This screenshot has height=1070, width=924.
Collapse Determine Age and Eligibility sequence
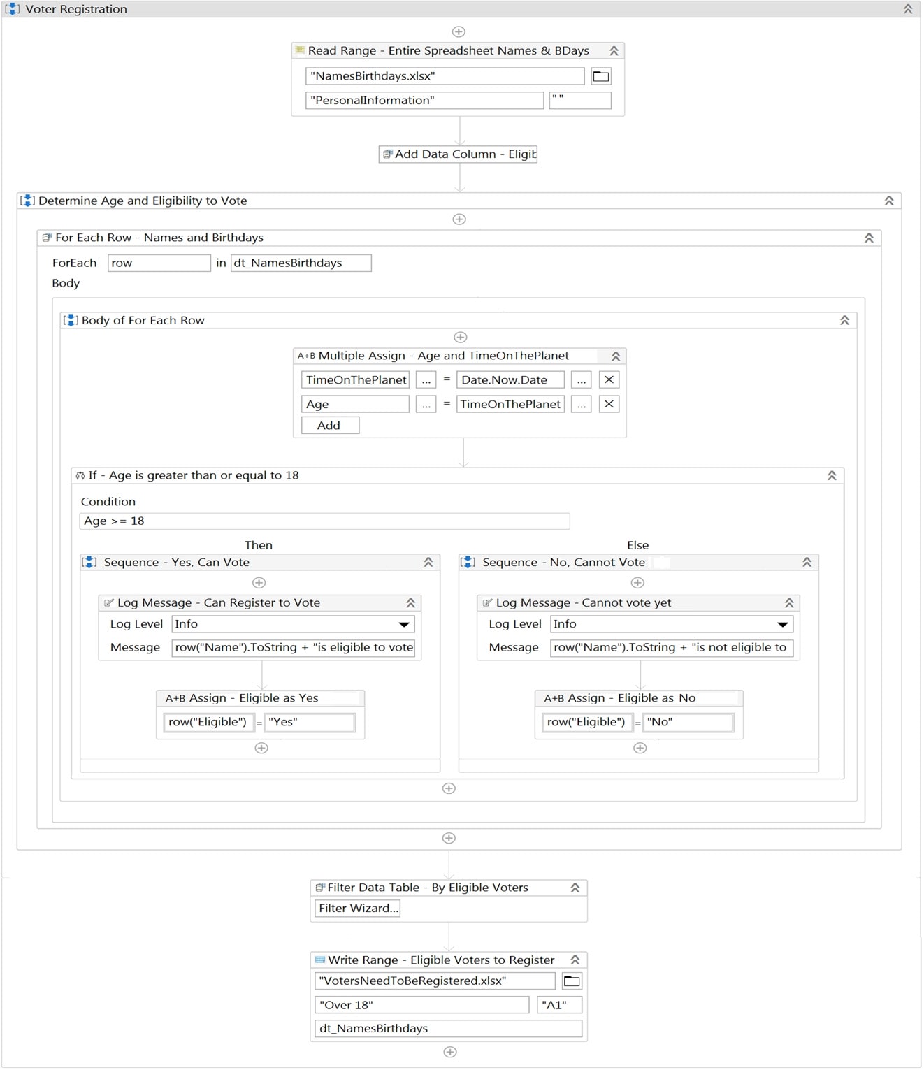coord(889,201)
